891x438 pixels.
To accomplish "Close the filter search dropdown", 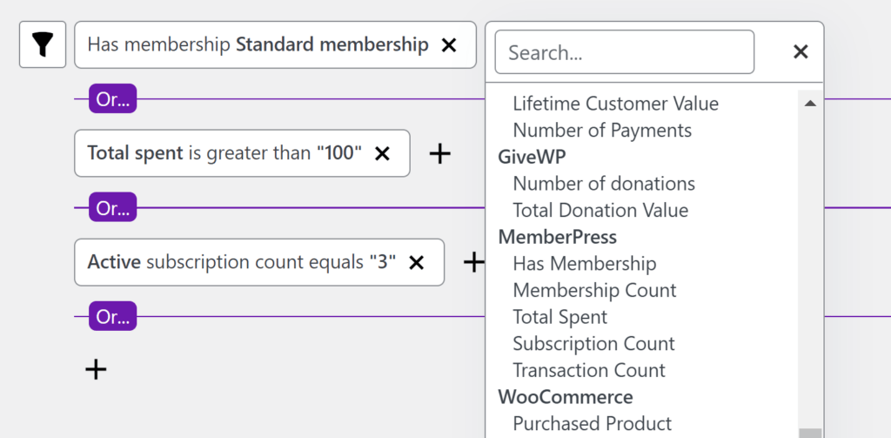I will [801, 51].
